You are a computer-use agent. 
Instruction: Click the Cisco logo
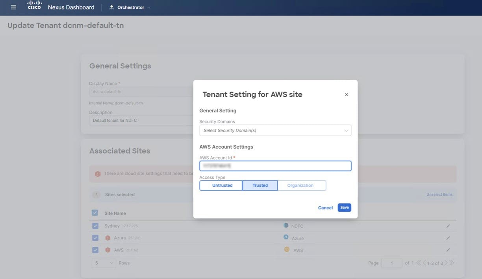point(34,6)
